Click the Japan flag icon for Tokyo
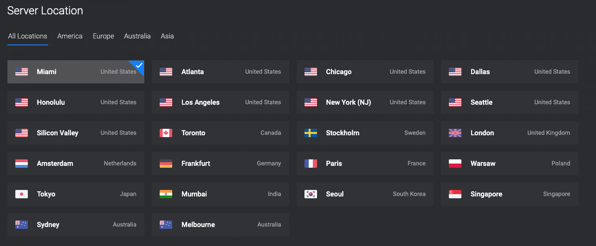The height and width of the screenshot is (246, 596). 21,194
